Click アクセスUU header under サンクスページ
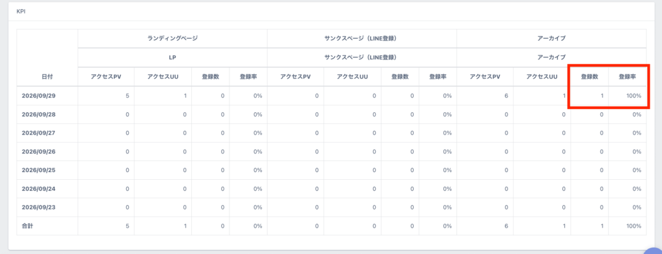Image resolution: width=662 pixels, height=254 pixels. tap(352, 77)
